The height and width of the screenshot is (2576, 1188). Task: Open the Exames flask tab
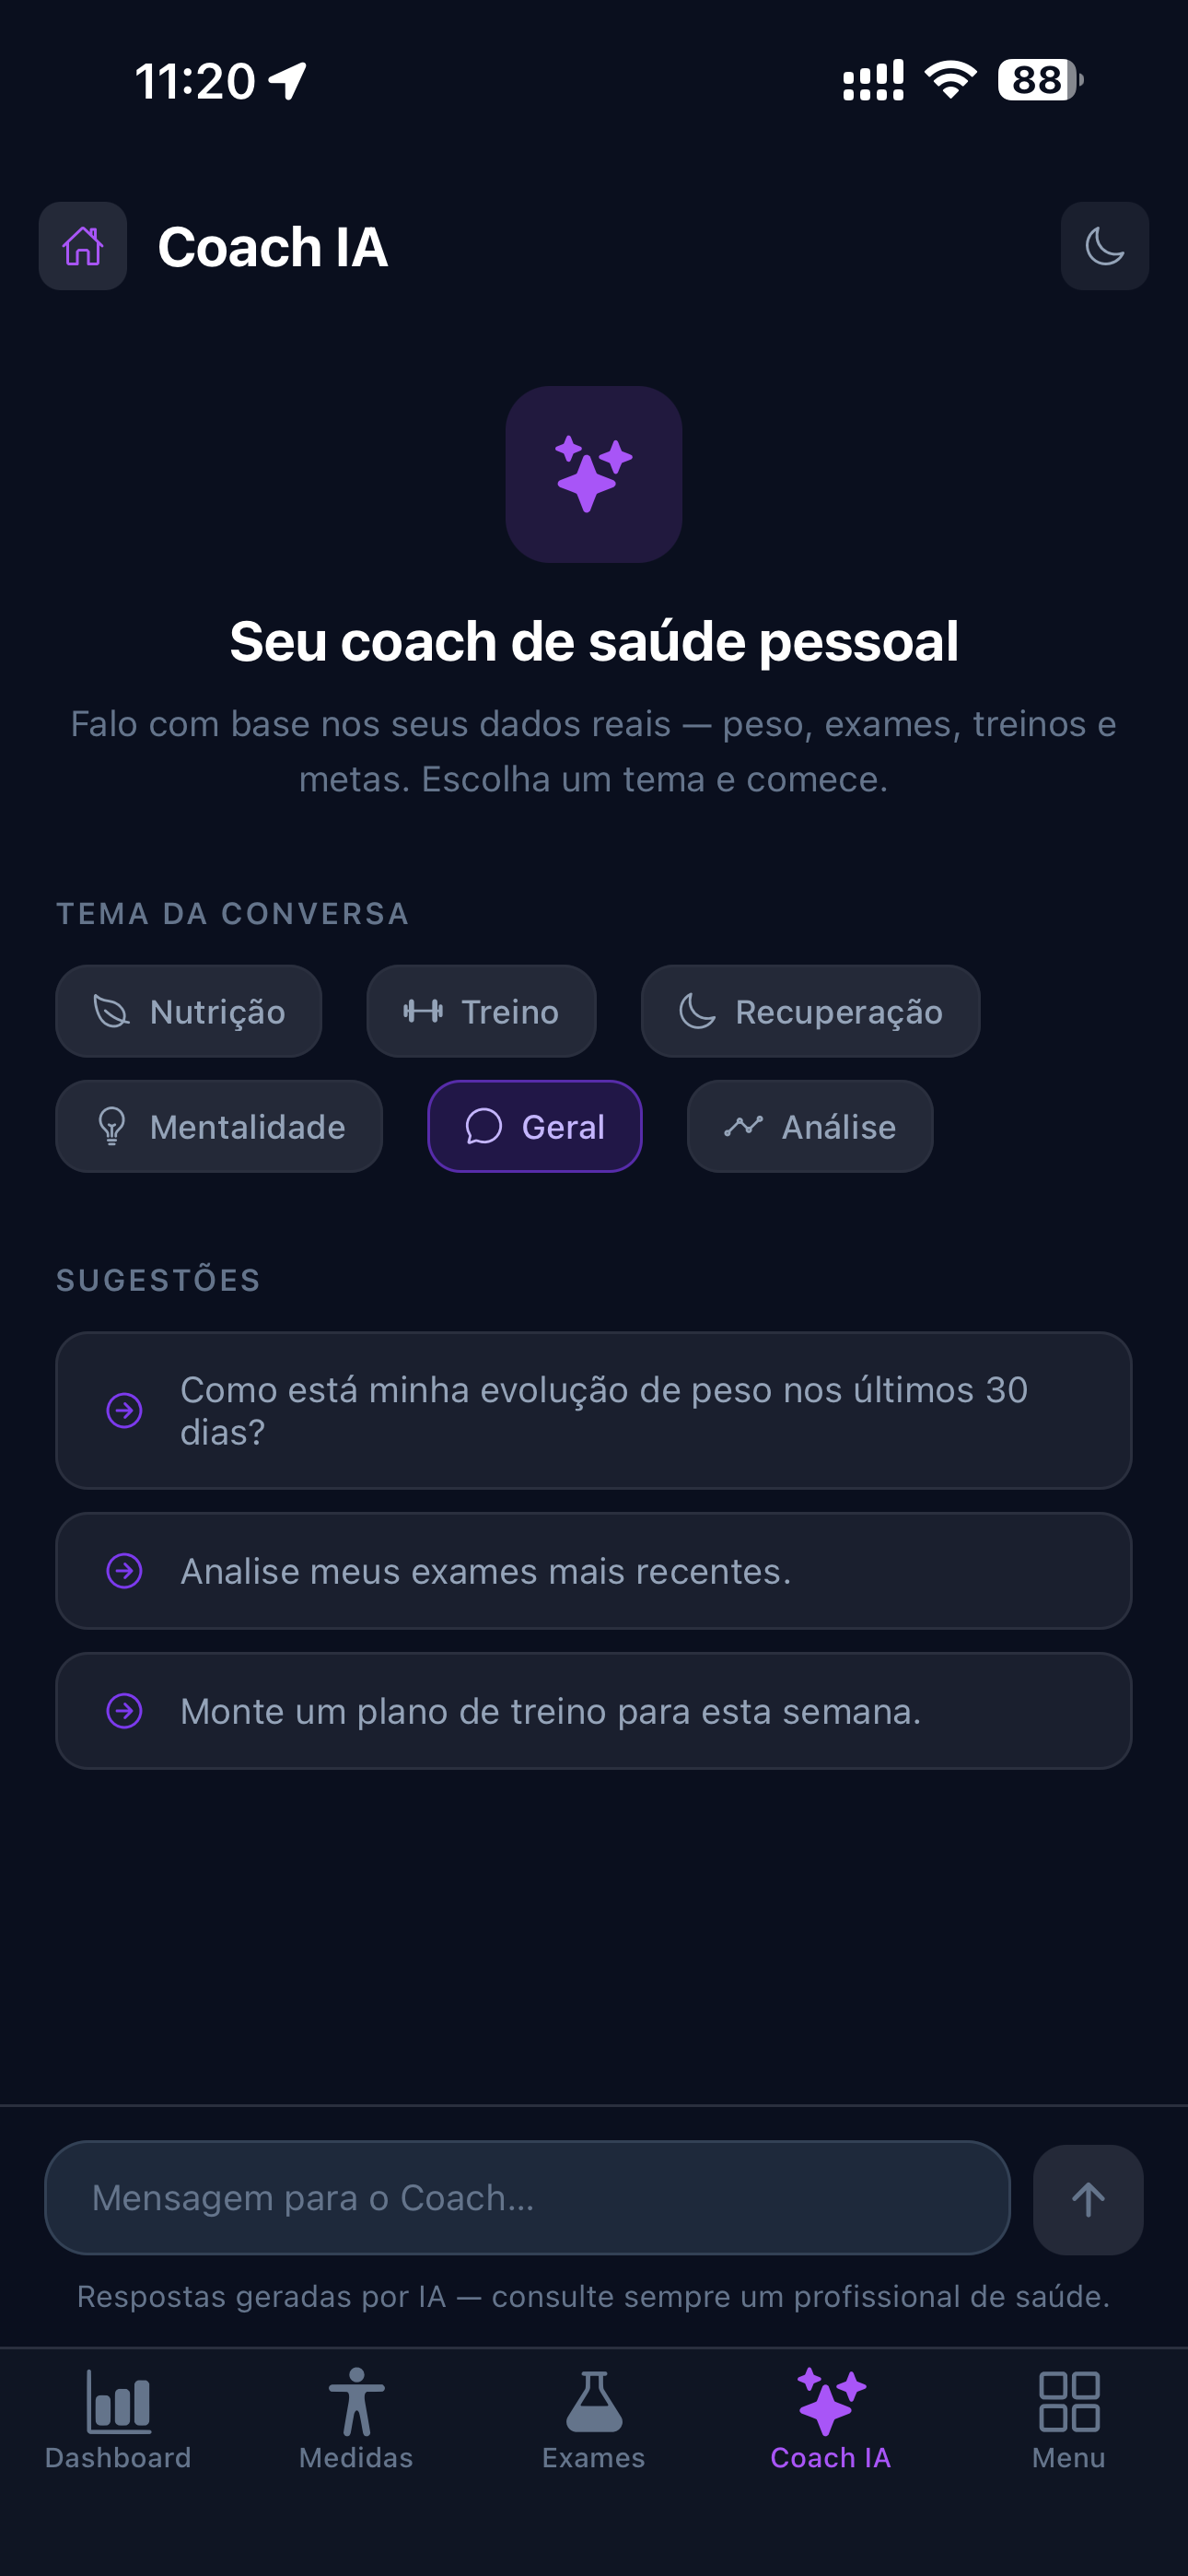pyautogui.click(x=594, y=2420)
